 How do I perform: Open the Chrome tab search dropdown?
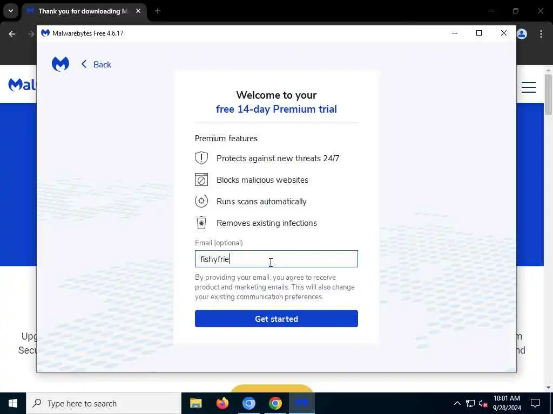(x=11, y=11)
